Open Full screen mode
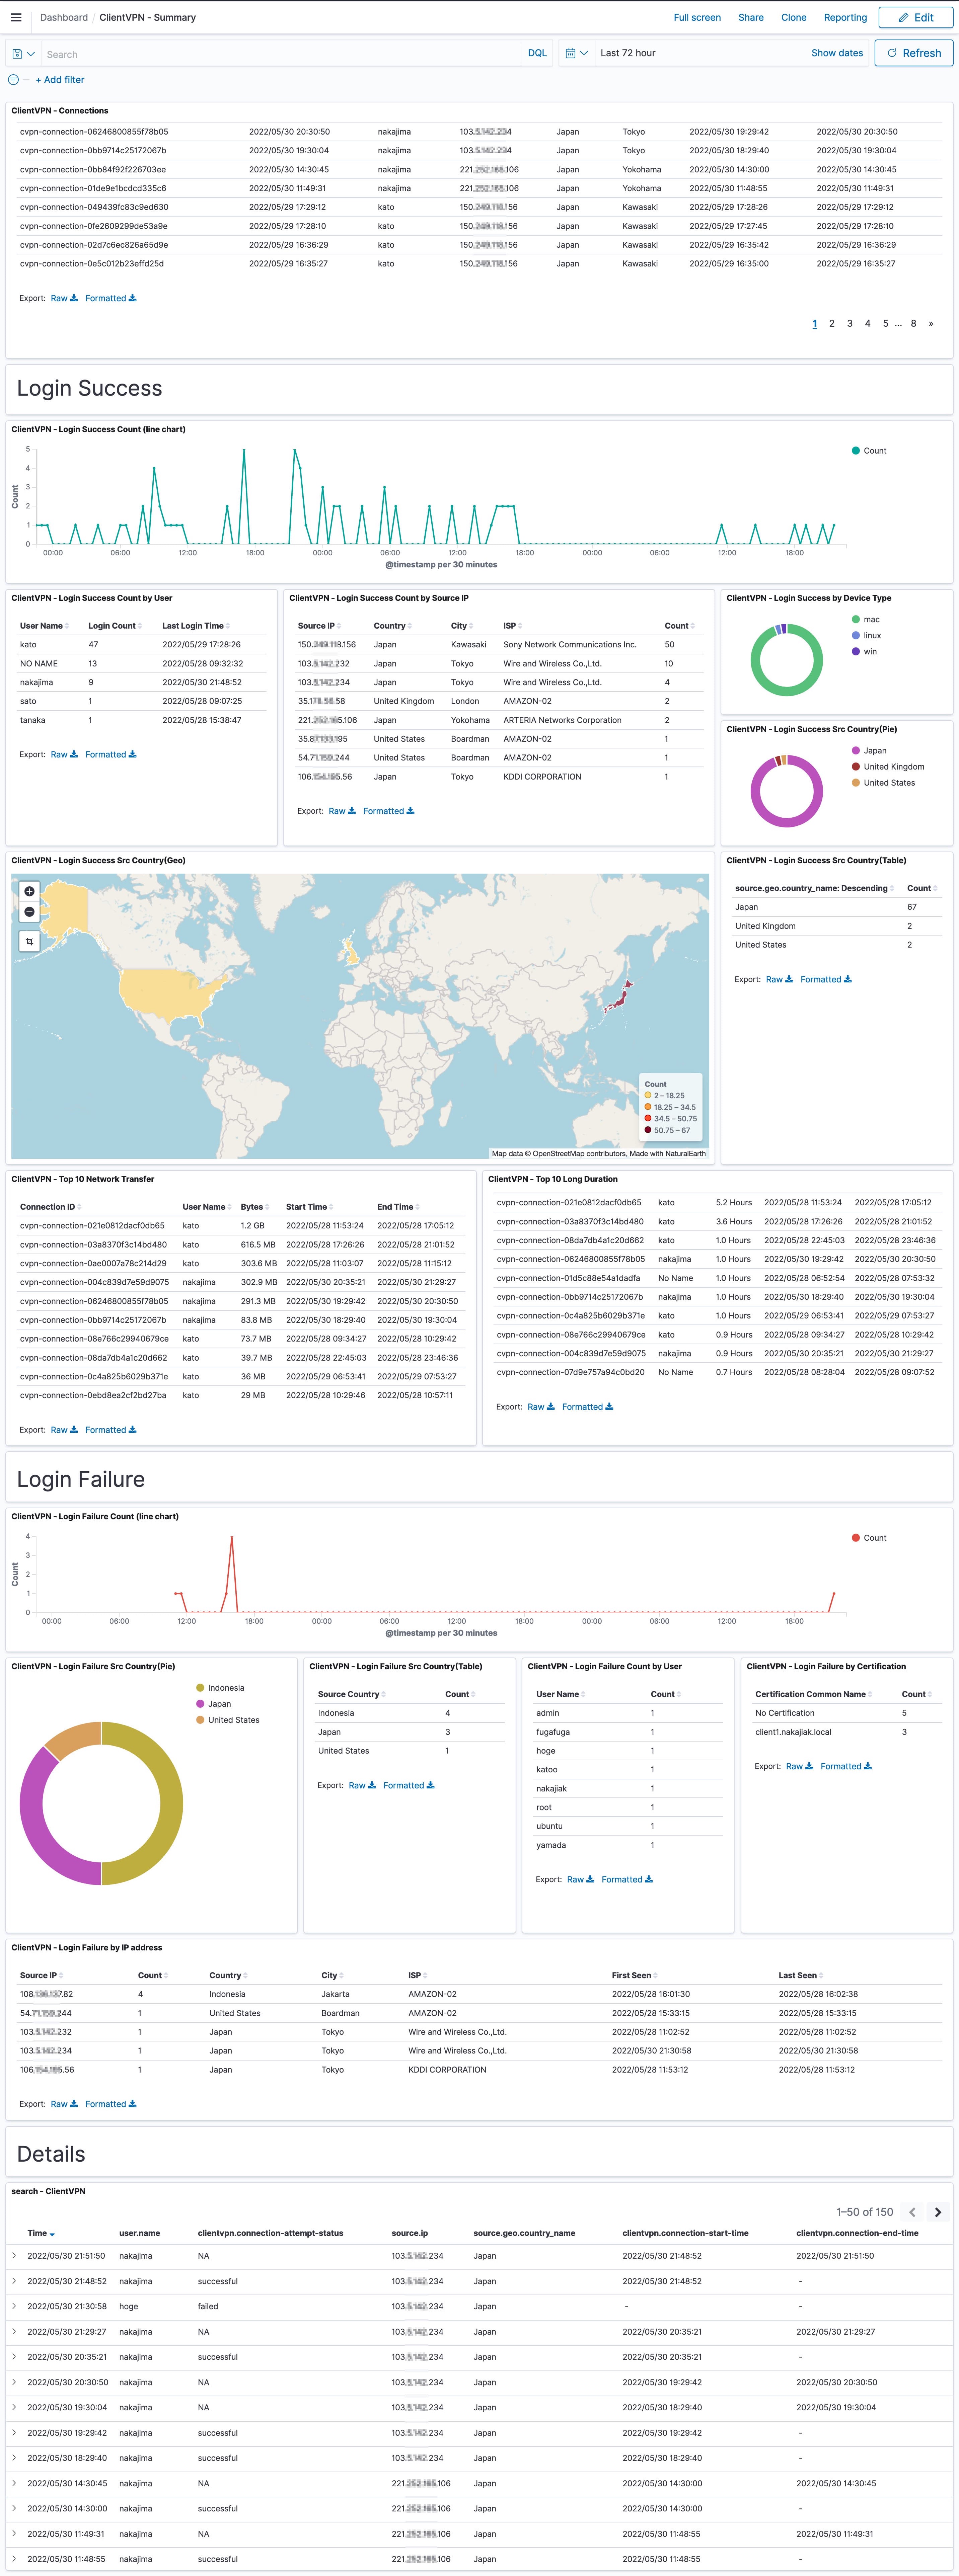 [697, 17]
